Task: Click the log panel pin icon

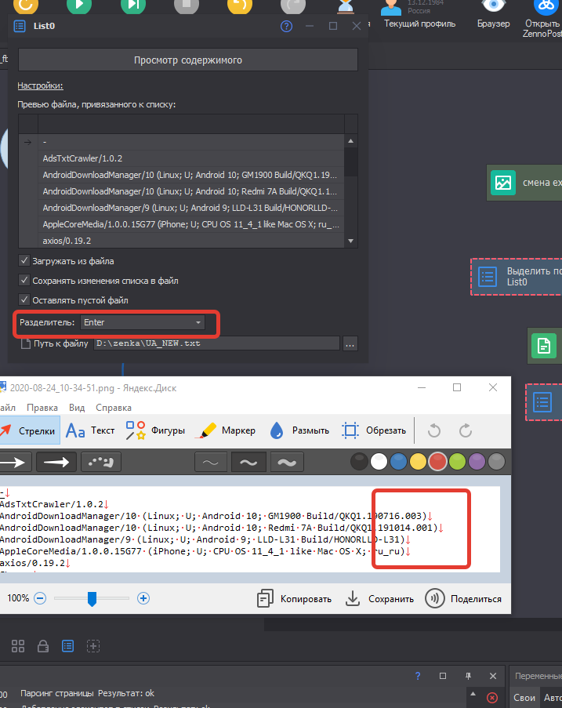Action: click(468, 676)
